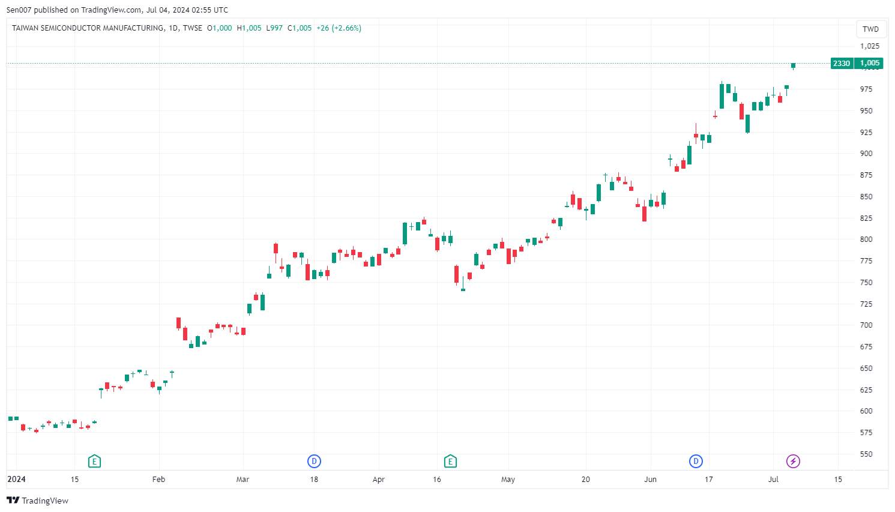Click the Feb label on time axis
The height and width of the screenshot is (512, 895).
tap(158, 479)
